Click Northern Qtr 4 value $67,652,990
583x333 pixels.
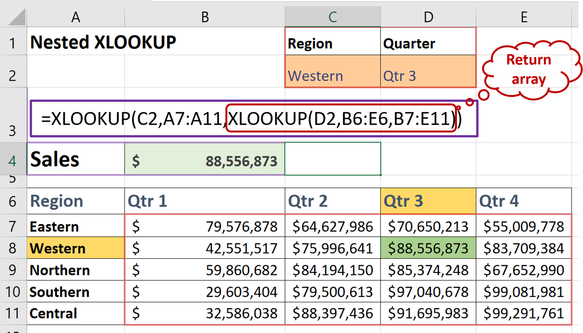pos(524,270)
